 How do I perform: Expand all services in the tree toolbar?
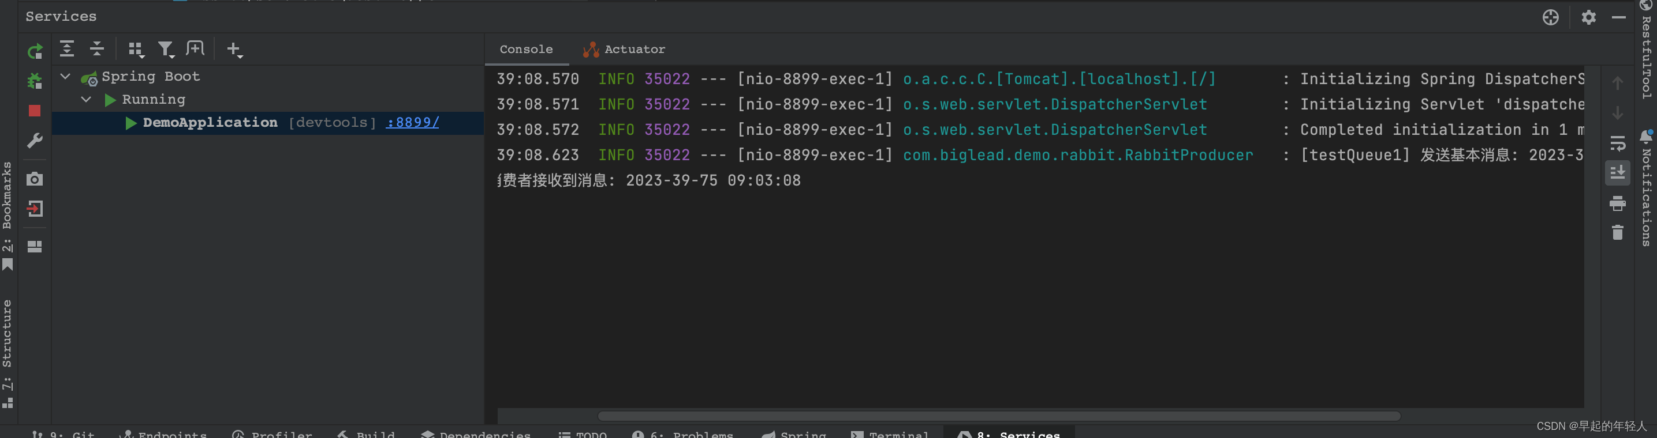pyautogui.click(x=67, y=49)
